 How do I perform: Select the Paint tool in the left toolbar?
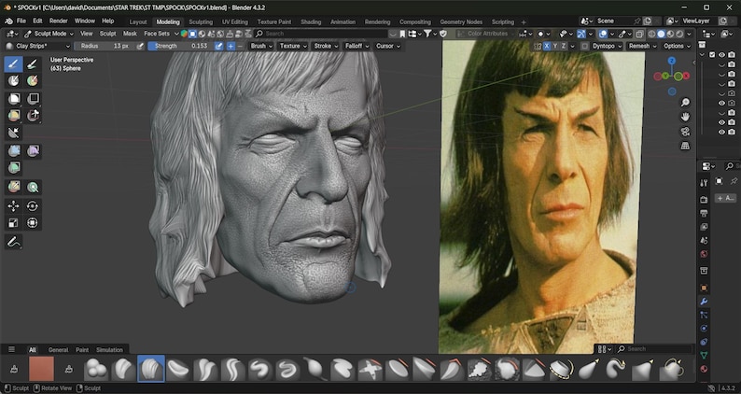point(32,63)
